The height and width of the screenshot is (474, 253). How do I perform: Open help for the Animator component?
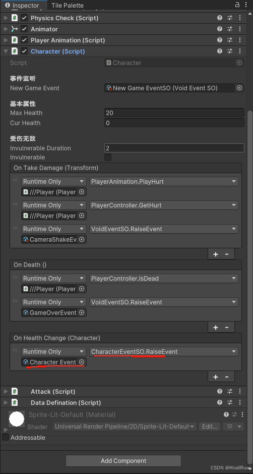click(220, 29)
